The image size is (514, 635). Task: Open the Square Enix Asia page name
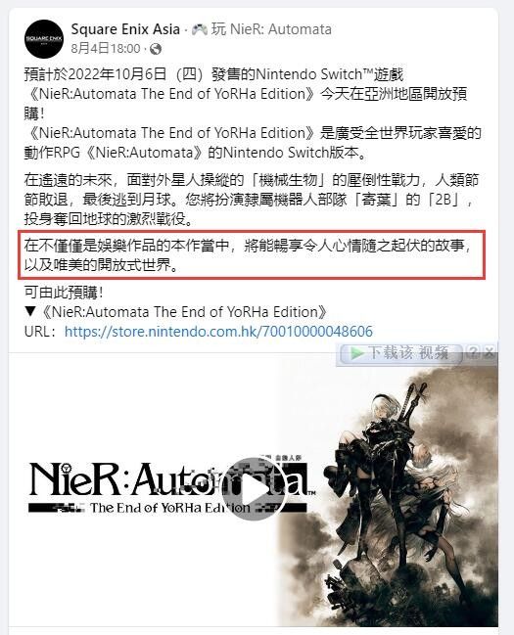(x=125, y=29)
